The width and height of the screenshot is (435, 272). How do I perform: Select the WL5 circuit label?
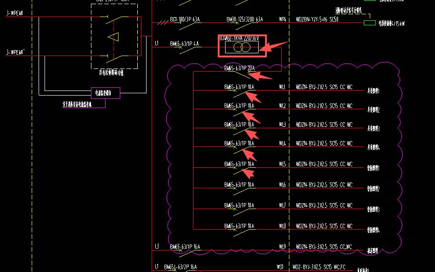click(282, 164)
